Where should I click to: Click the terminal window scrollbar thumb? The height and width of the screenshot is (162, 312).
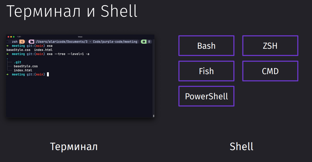[154, 116]
